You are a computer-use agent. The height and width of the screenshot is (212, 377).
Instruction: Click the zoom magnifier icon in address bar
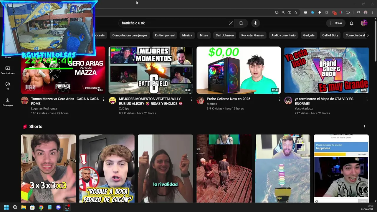(x=283, y=12)
